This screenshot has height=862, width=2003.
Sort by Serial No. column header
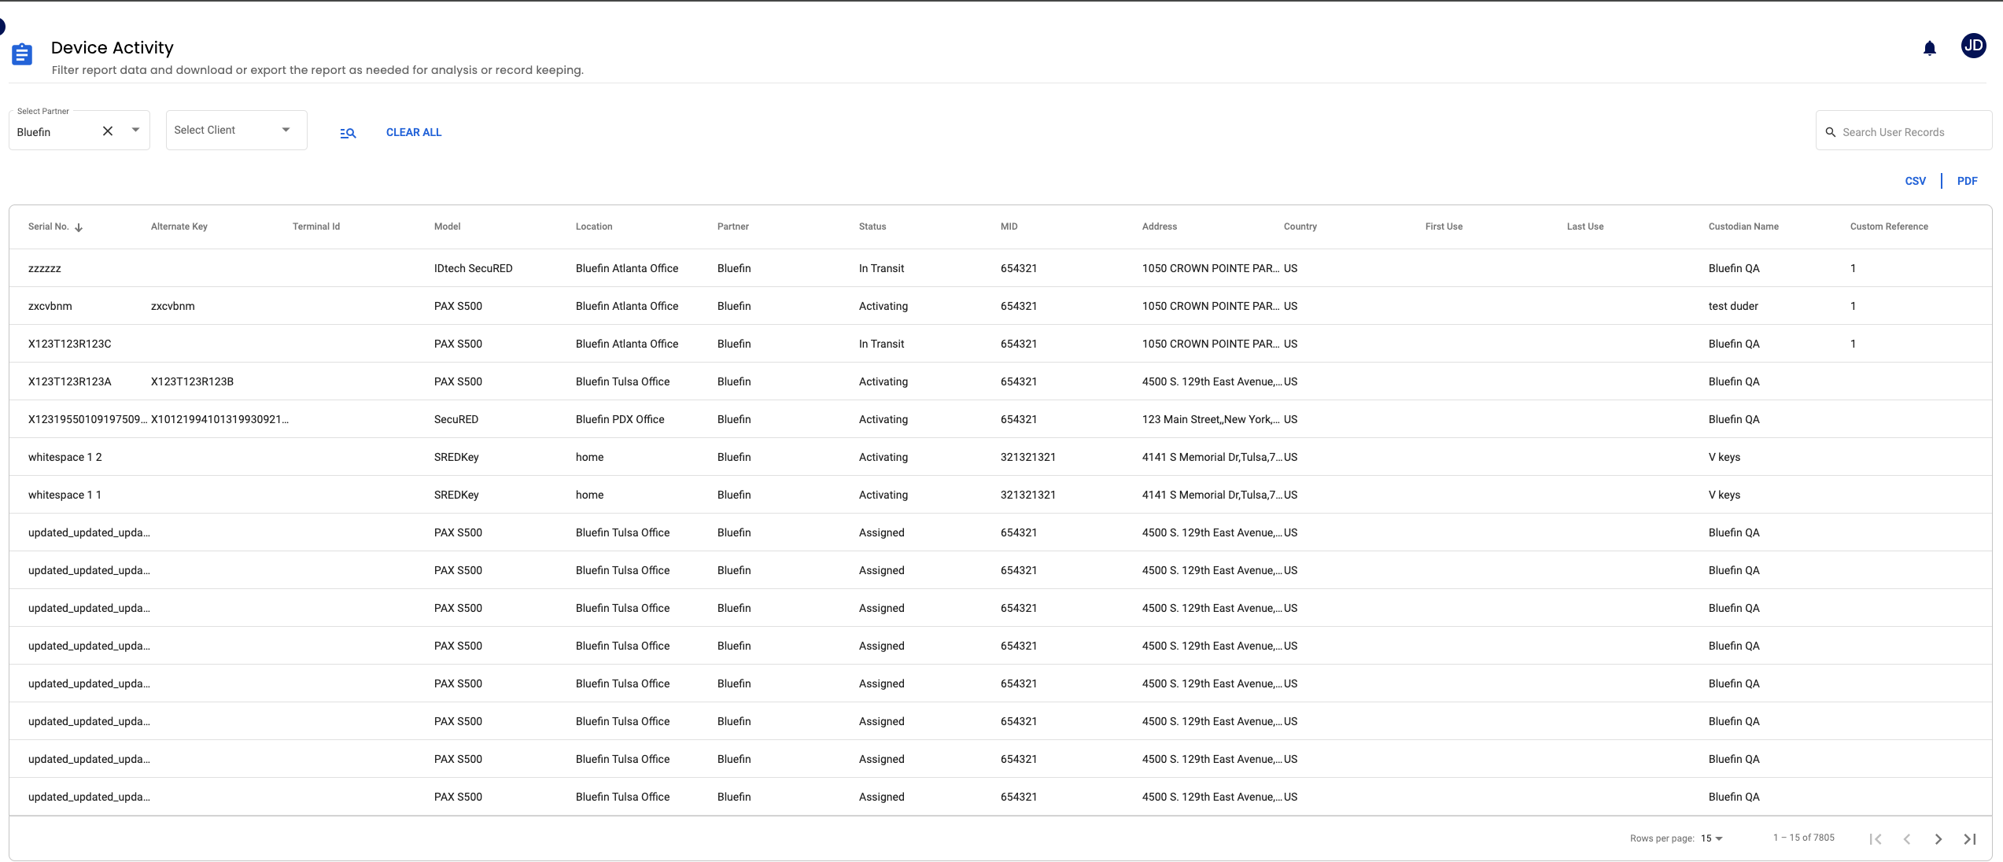48,227
